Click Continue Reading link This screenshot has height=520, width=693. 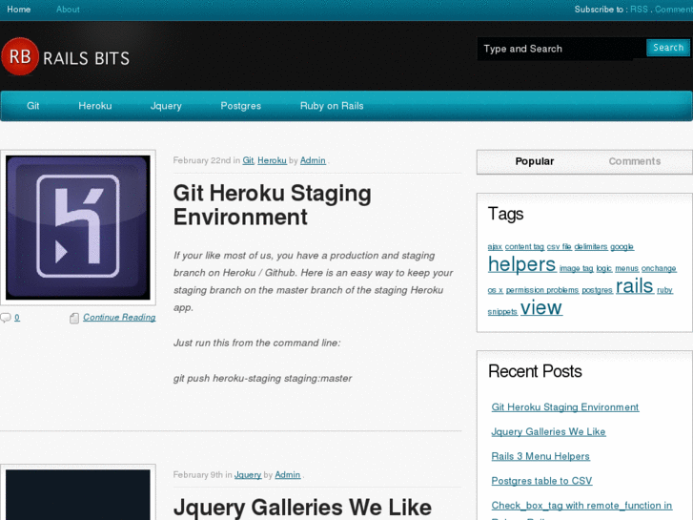point(119,318)
